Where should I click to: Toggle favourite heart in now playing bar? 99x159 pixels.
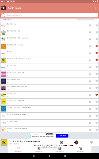tap(92, 142)
